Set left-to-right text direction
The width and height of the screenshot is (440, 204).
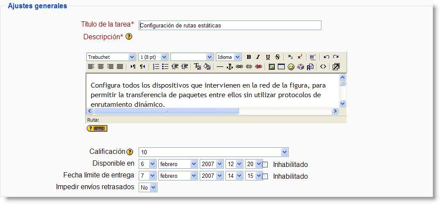click(133, 67)
